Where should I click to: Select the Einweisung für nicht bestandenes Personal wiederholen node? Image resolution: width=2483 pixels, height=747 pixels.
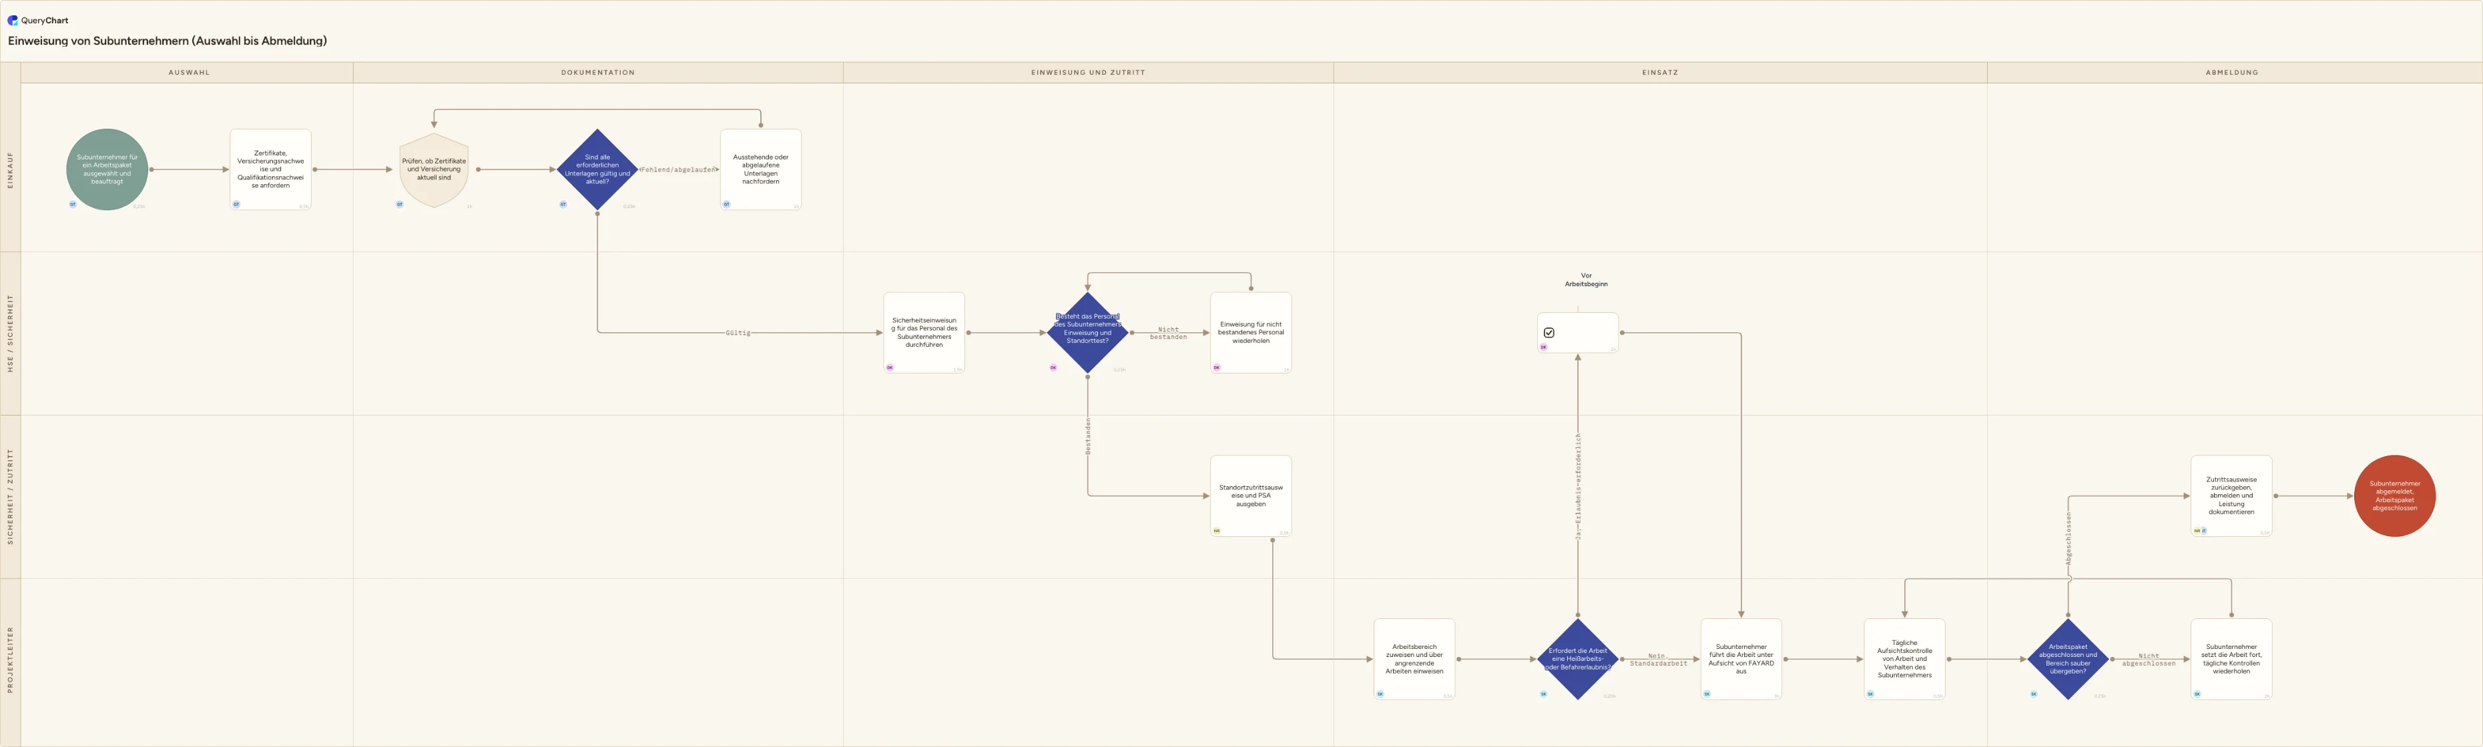point(1251,332)
